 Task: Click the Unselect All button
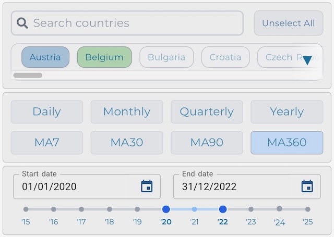(x=289, y=23)
